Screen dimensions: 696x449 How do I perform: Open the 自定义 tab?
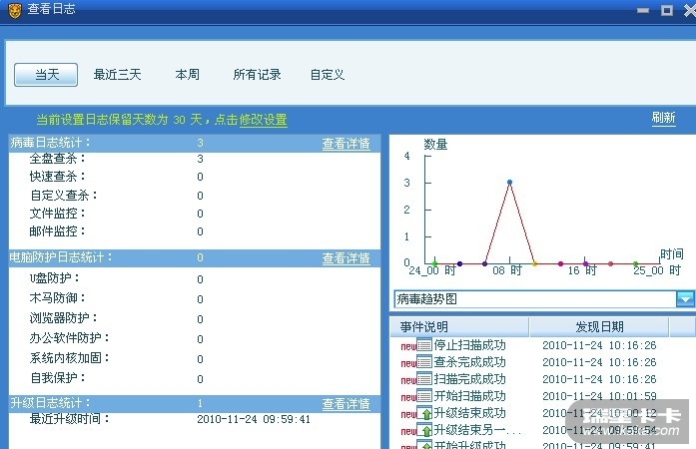(328, 75)
